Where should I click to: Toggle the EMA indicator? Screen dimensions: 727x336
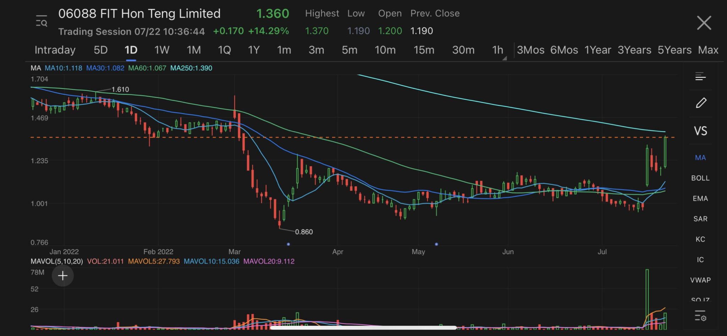click(x=700, y=199)
